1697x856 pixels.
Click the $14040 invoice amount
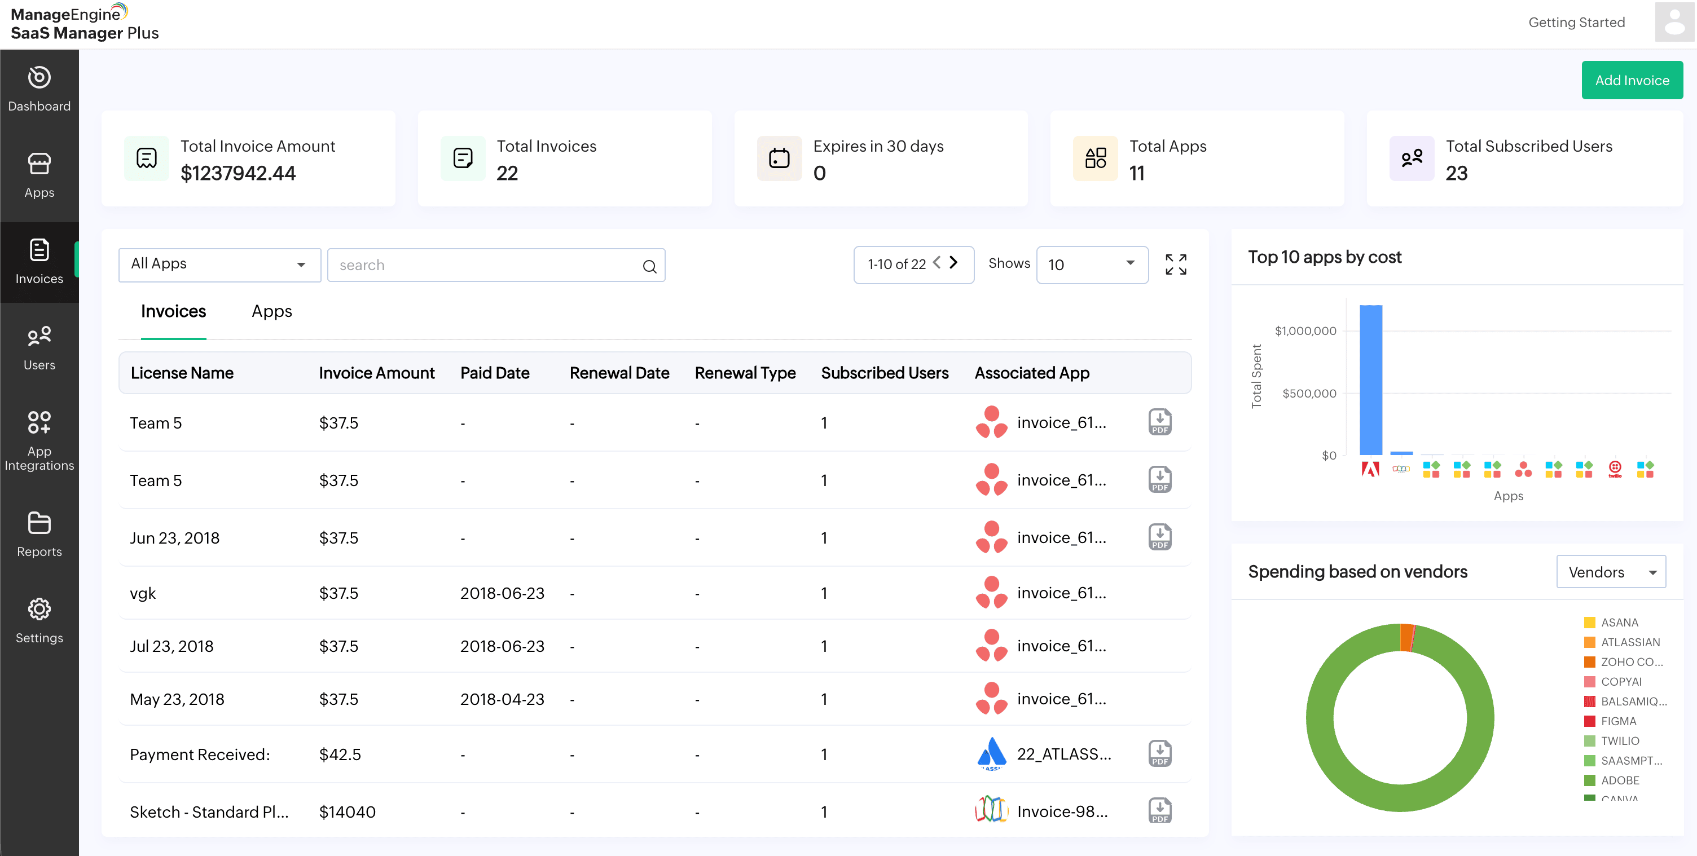click(347, 812)
